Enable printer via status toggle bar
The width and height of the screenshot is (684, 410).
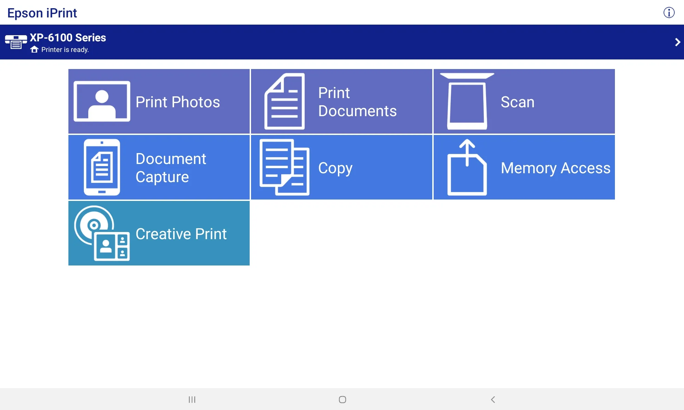(x=342, y=42)
